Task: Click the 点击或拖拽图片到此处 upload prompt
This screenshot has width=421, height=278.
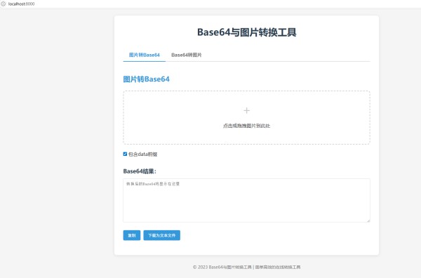Action: [x=246, y=126]
